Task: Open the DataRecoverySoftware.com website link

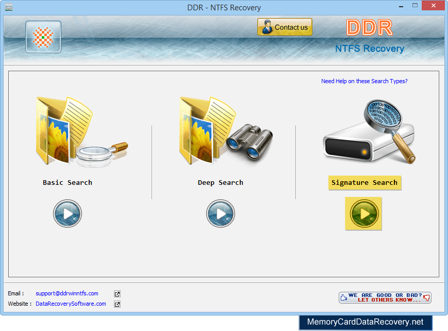Action: click(71, 304)
